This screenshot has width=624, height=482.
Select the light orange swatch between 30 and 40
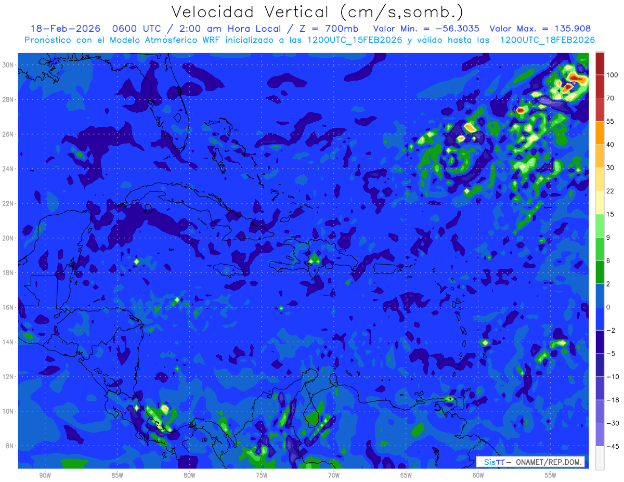click(600, 156)
